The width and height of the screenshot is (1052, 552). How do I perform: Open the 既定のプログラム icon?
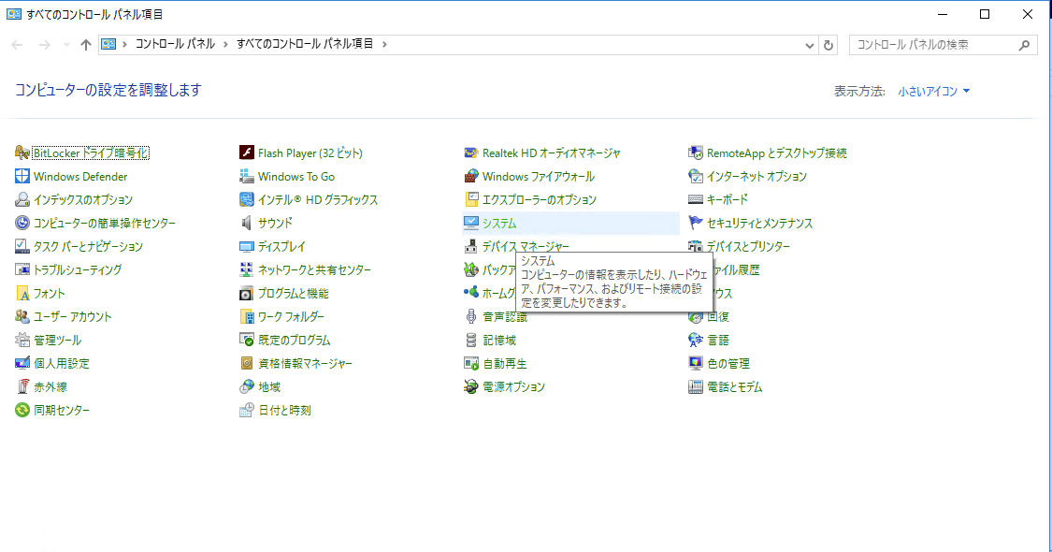click(x=247, y=340)
